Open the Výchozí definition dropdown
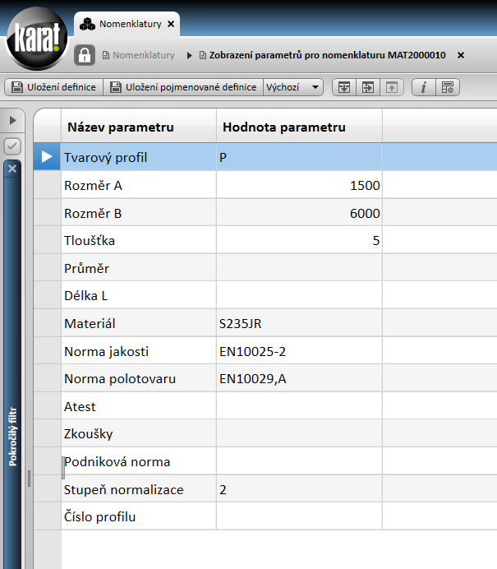 (x=293, y=87)
